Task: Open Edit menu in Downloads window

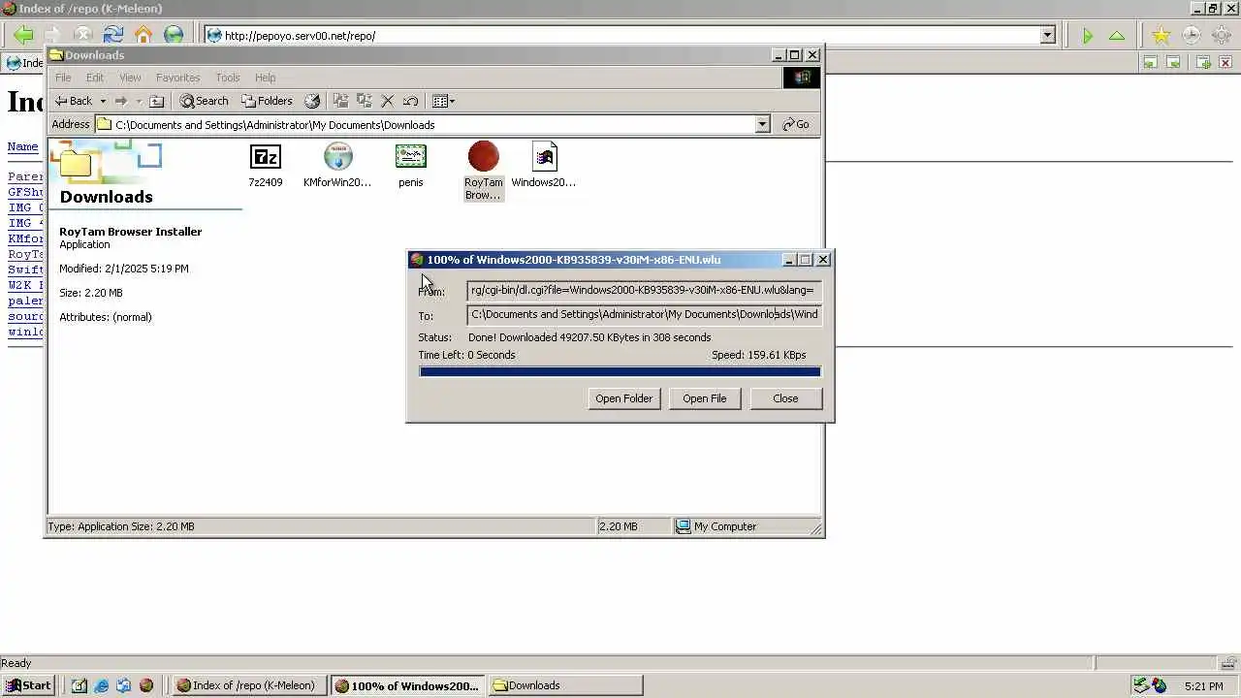Action: pos(95,78)
